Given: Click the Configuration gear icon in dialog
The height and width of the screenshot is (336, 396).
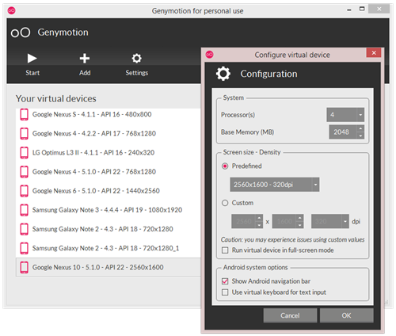Looking at the screenshot, I should tap(223, 74).
